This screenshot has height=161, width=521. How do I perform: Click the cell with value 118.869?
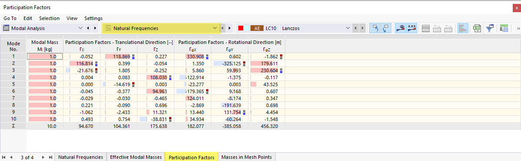pyautogui.click(x=119, y=57)
